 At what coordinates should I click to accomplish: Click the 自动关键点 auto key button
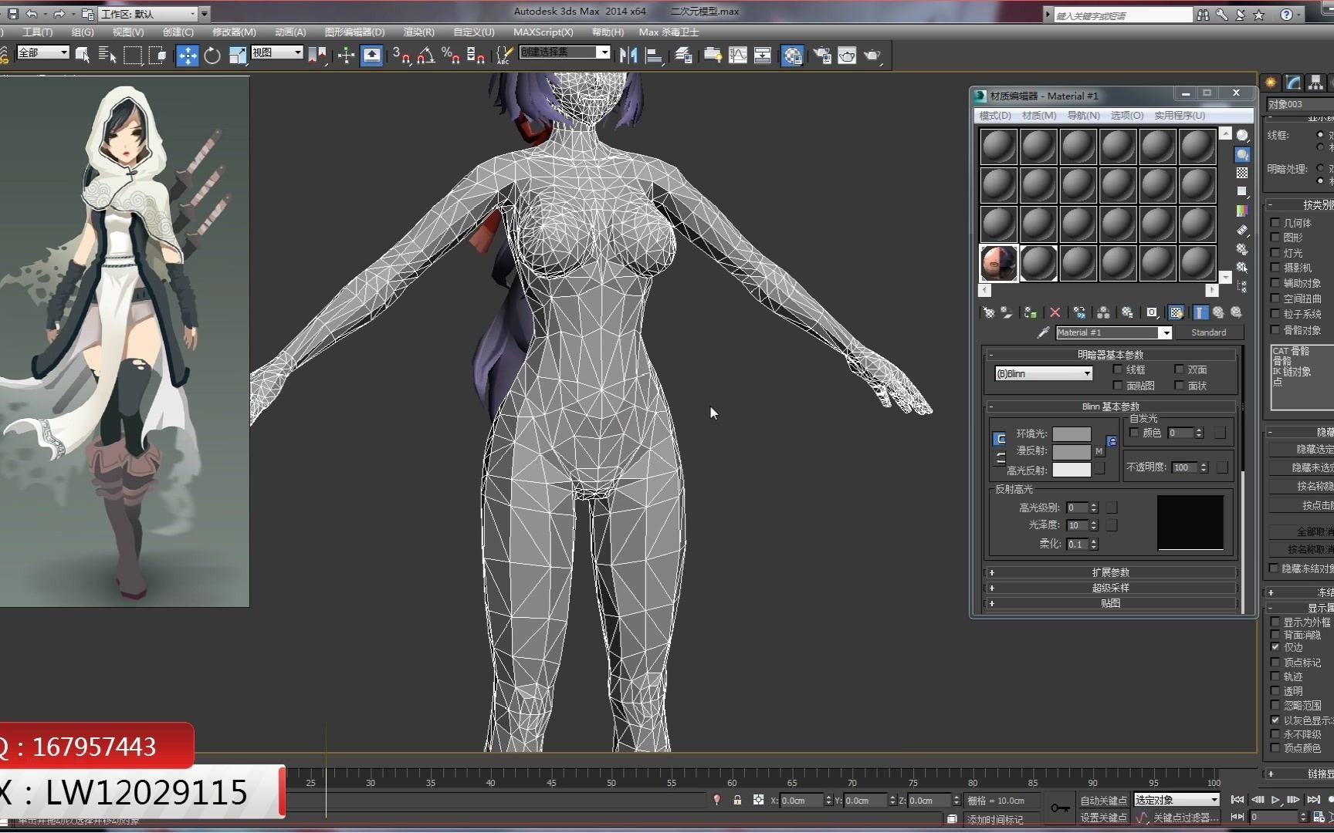pos(1103,801)
